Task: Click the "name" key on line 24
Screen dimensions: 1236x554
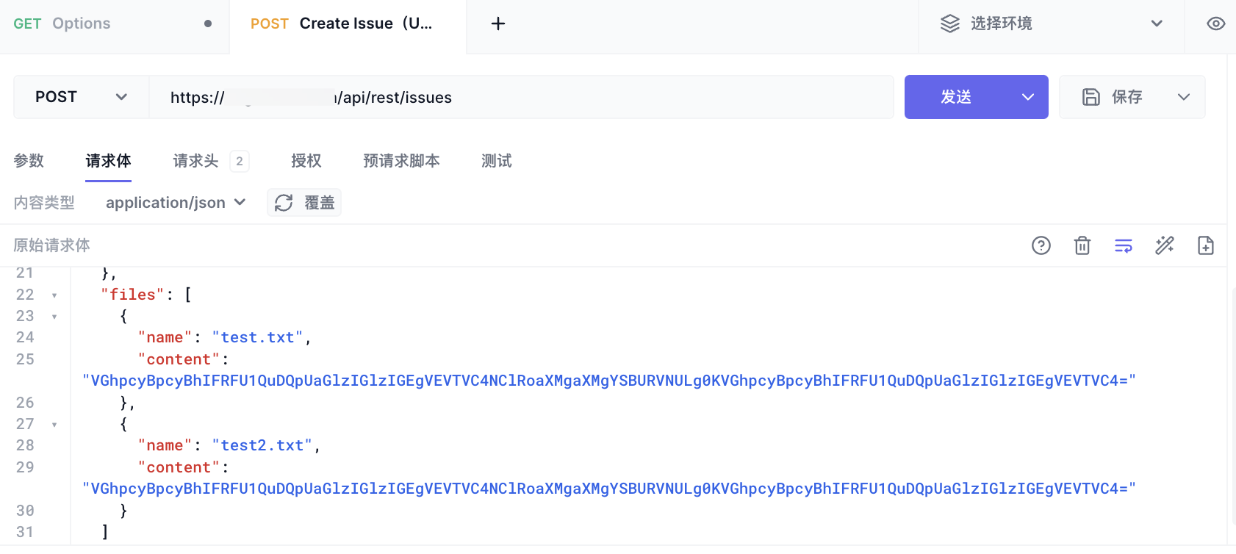Action: (165, 337)
